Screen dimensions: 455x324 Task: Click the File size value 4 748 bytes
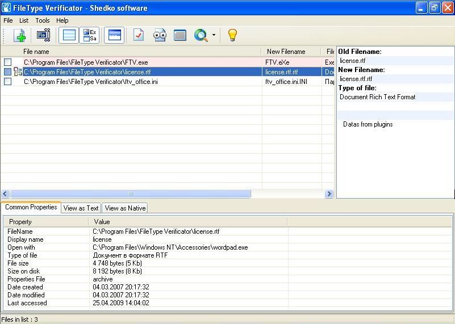point(117,263)
